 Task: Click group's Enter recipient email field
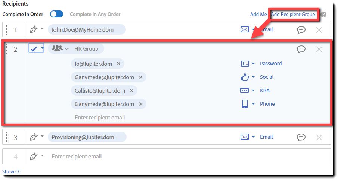pos(100,118)
